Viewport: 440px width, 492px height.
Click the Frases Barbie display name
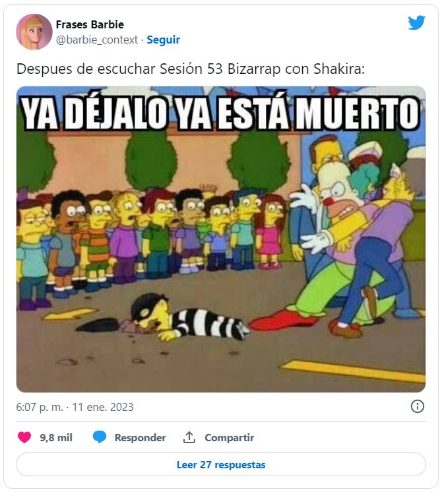tap(90, 24)
